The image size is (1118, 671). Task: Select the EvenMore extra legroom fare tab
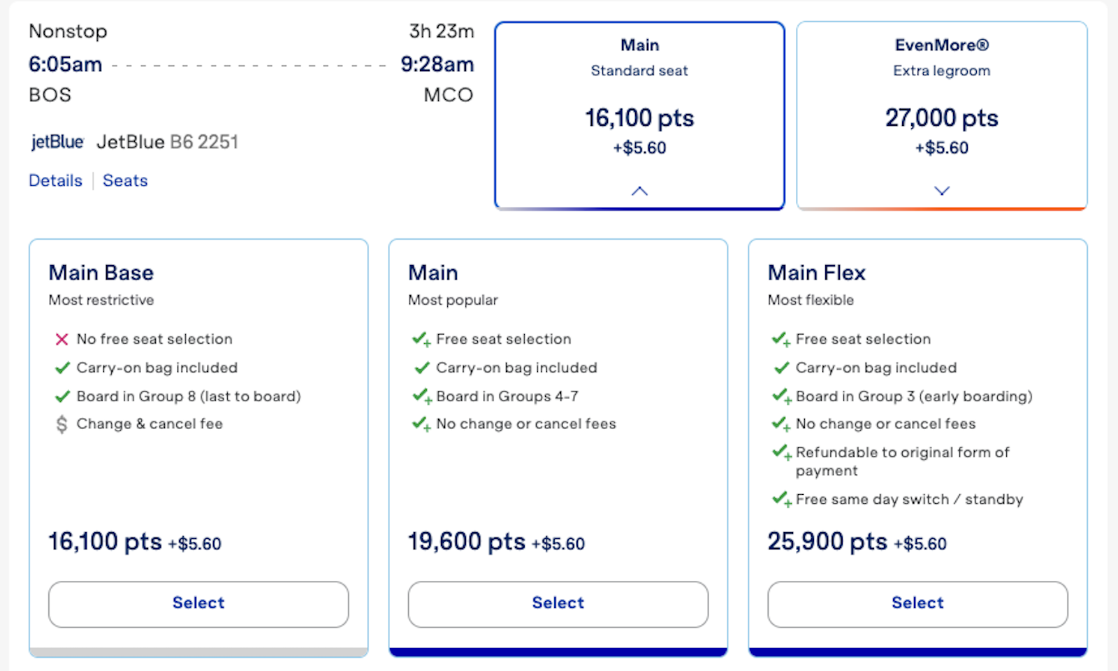[942, 115]
